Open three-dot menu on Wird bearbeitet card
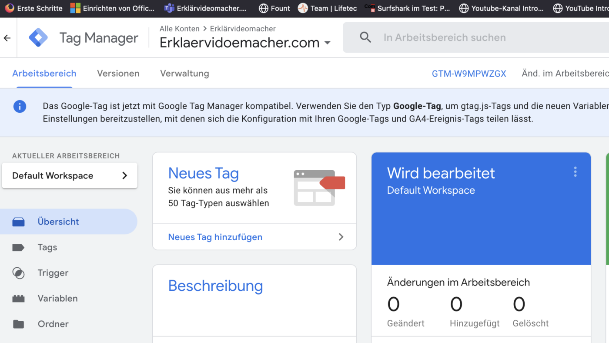The height and width of the screenshot is (343, 609). pyautogui.click(x=575, y=172)
